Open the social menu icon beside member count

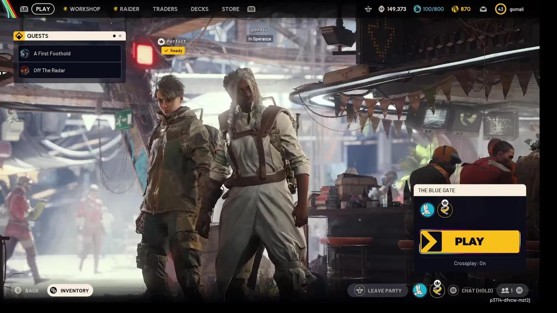519,290
